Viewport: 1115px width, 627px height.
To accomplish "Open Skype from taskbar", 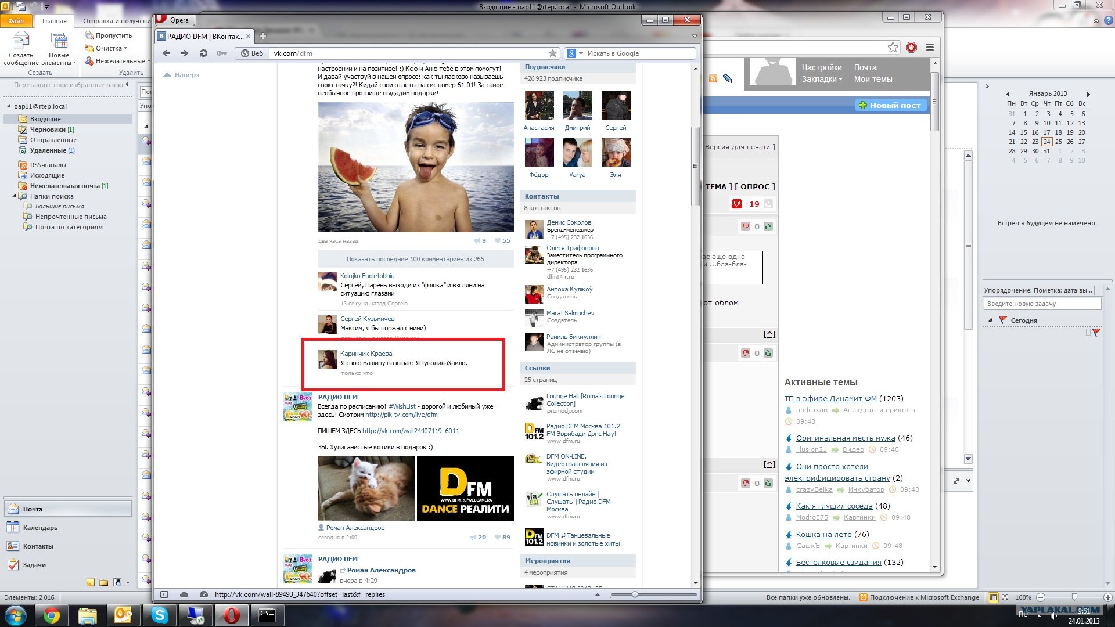I will pos(159,615).
